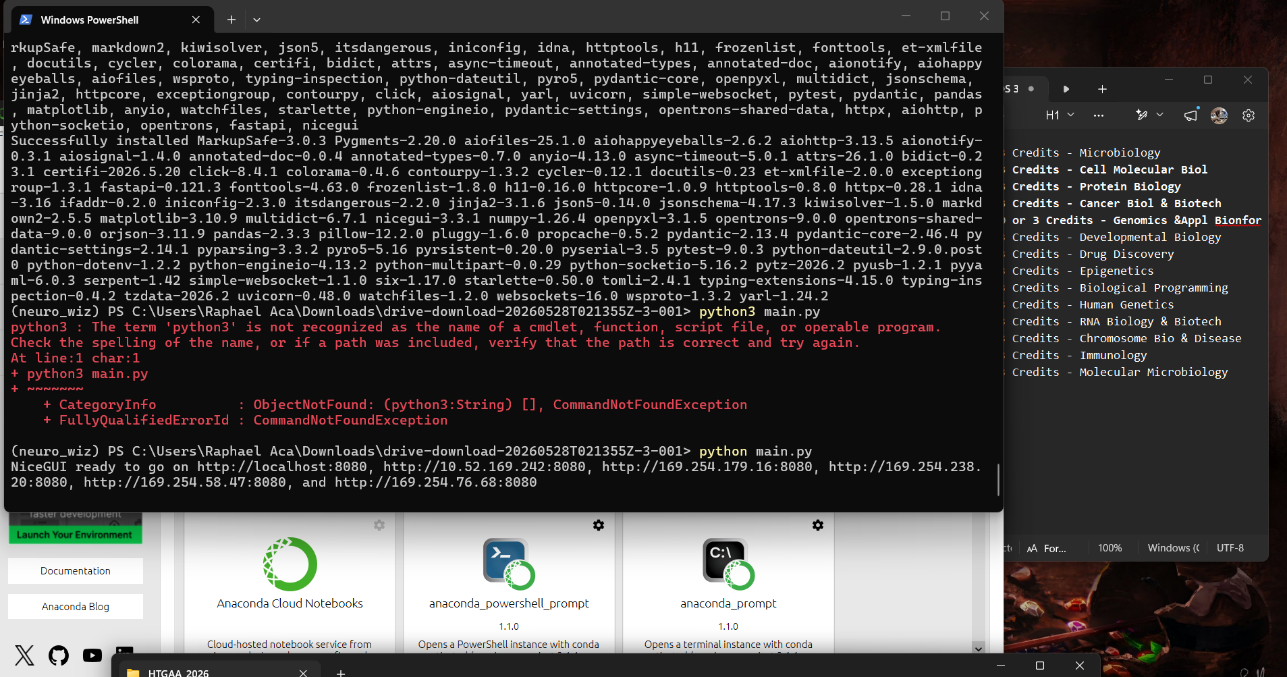
Task: Click the PowerShell window vertical scrollbar
Action: pyautogui.click(x=998, y=479)
